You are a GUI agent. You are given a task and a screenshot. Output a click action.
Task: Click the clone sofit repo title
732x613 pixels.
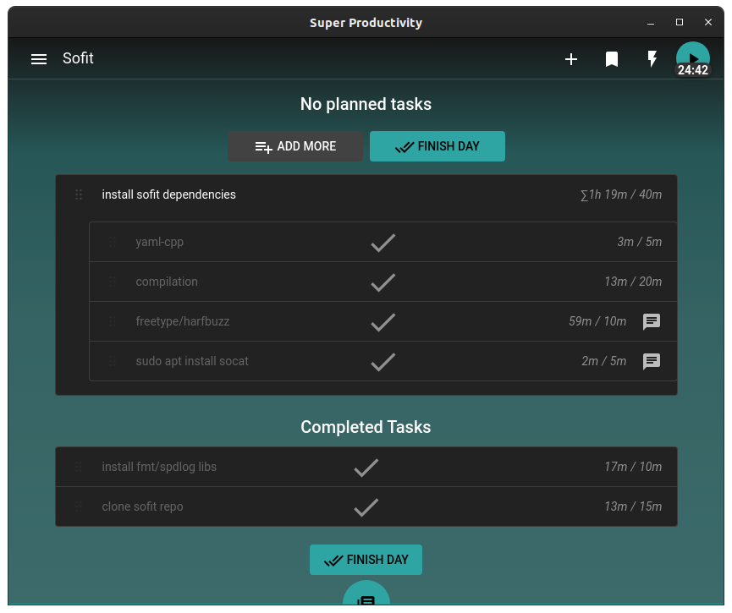(x=142, y=506)
